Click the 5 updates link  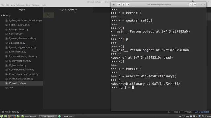pyautogui.click(x=202, y=112)
